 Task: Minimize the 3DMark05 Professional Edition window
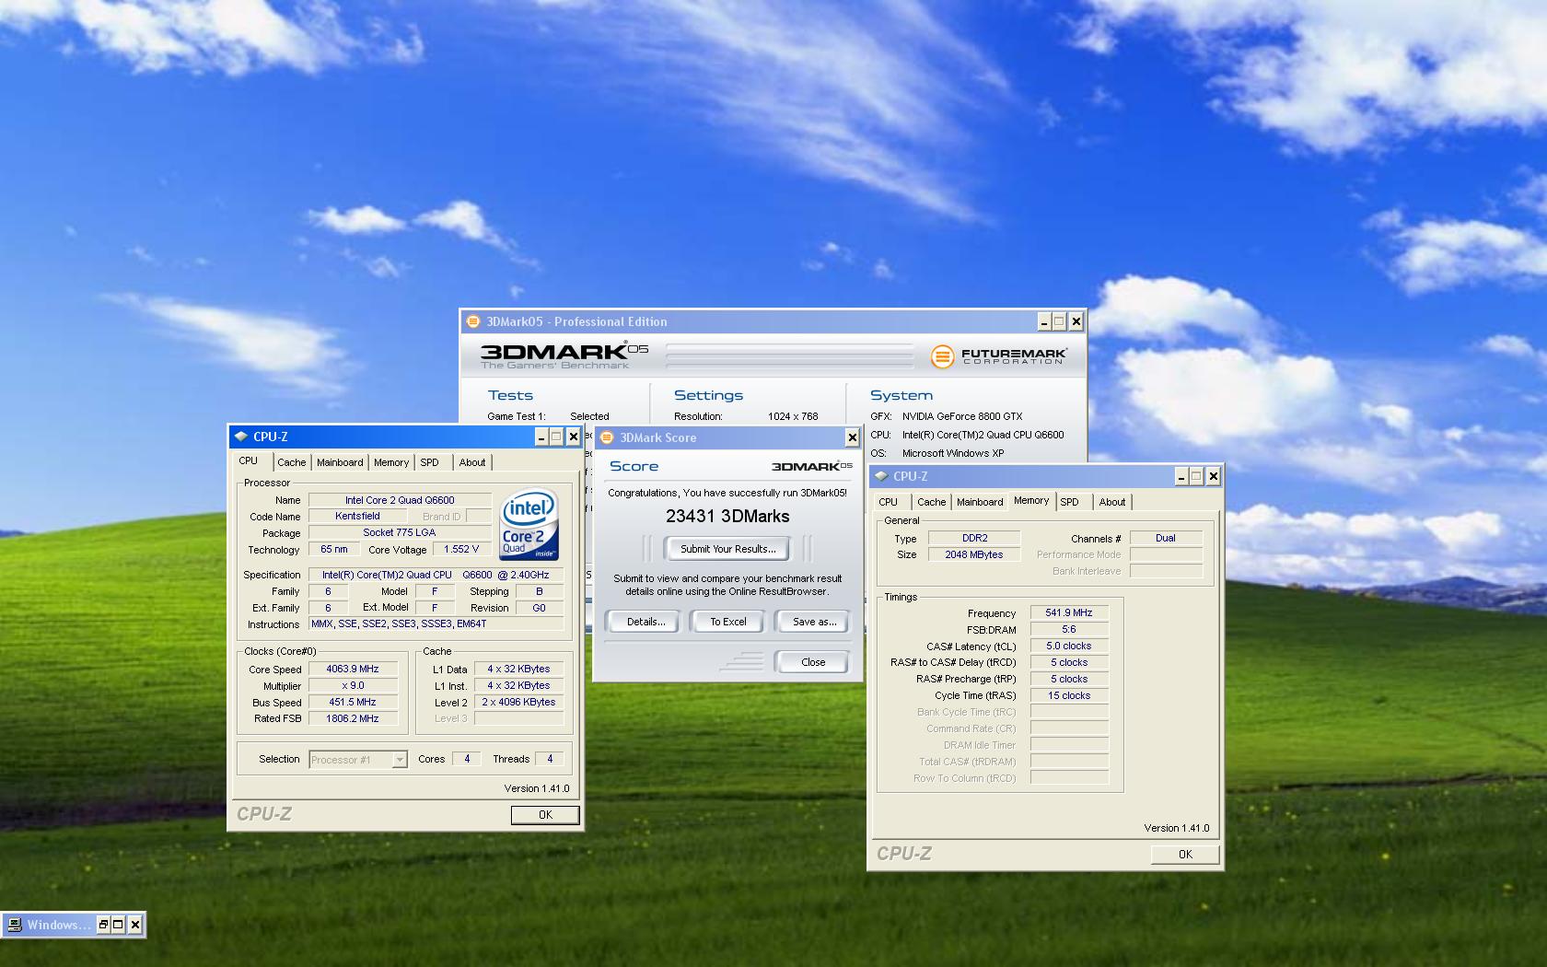point(1044,321)
